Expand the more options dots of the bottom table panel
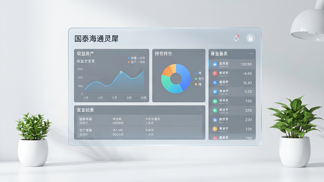 click(201, 110)
